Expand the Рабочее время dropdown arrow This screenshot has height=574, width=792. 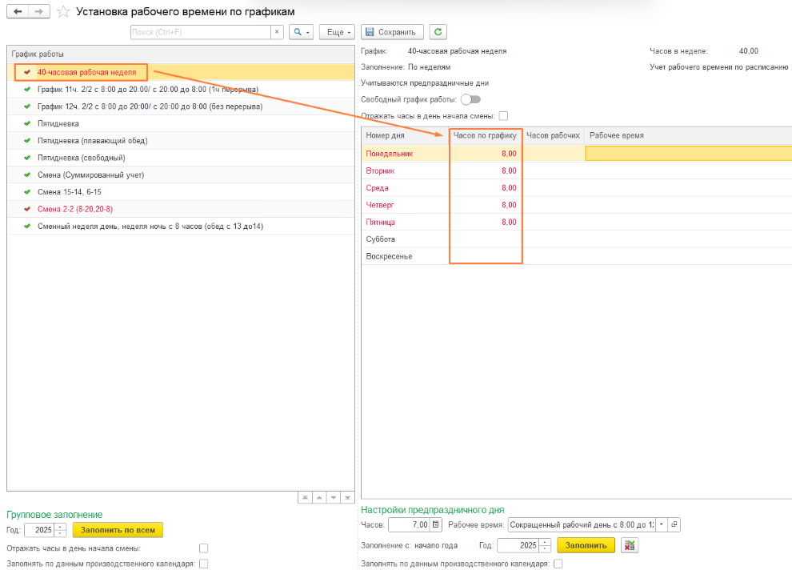pyautogui.click(x=661, y=525)
